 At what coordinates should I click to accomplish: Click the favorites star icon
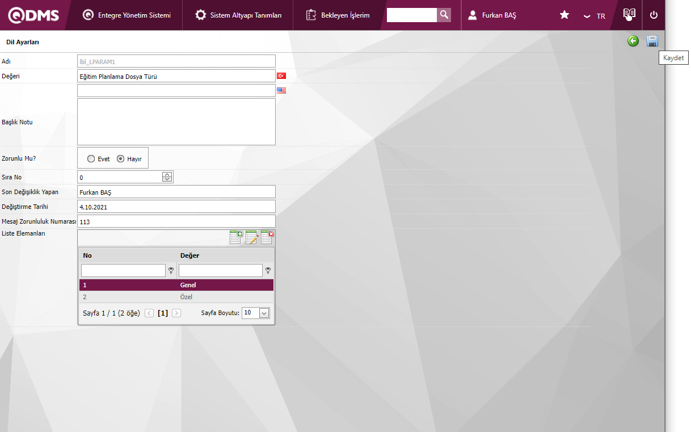564,15
